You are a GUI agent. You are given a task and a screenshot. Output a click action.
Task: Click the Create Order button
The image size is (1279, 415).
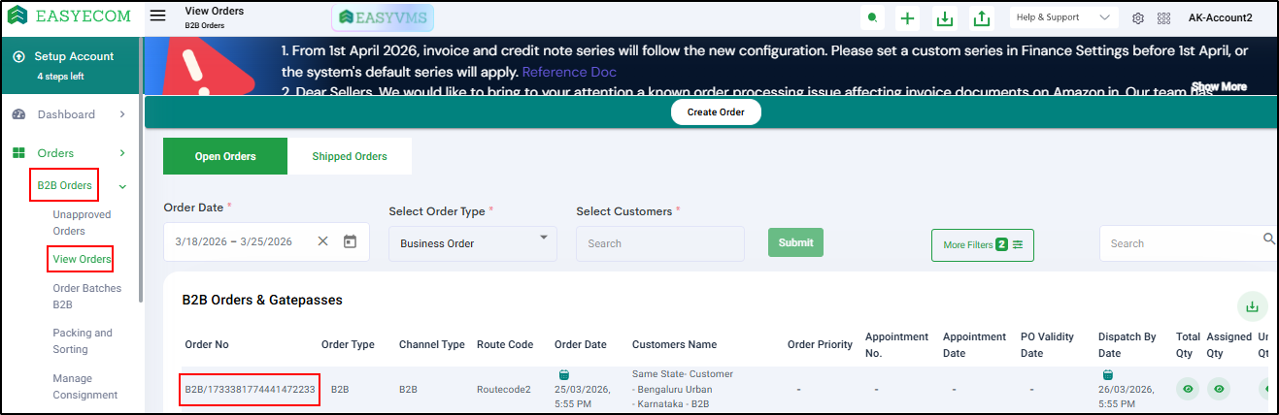716,112
